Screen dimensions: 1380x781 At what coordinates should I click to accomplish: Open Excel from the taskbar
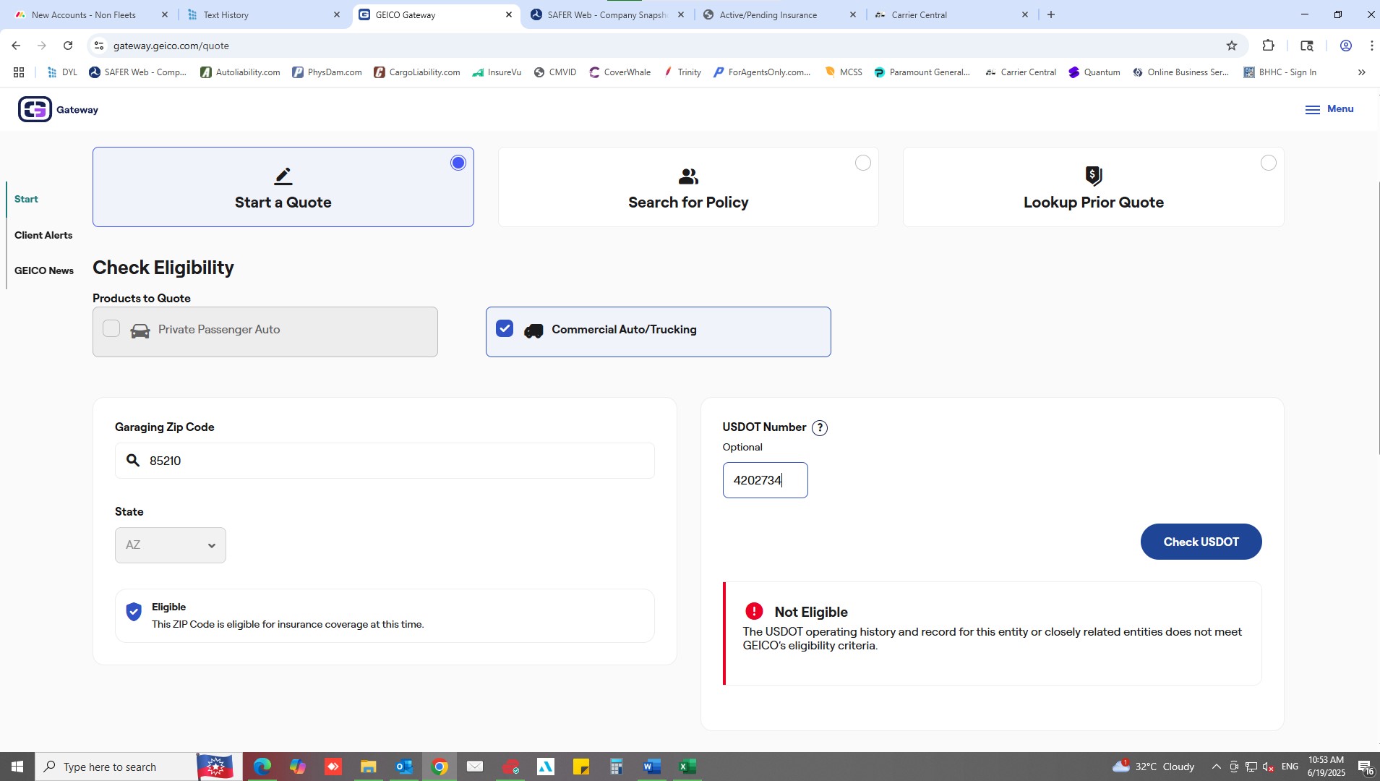687,767
